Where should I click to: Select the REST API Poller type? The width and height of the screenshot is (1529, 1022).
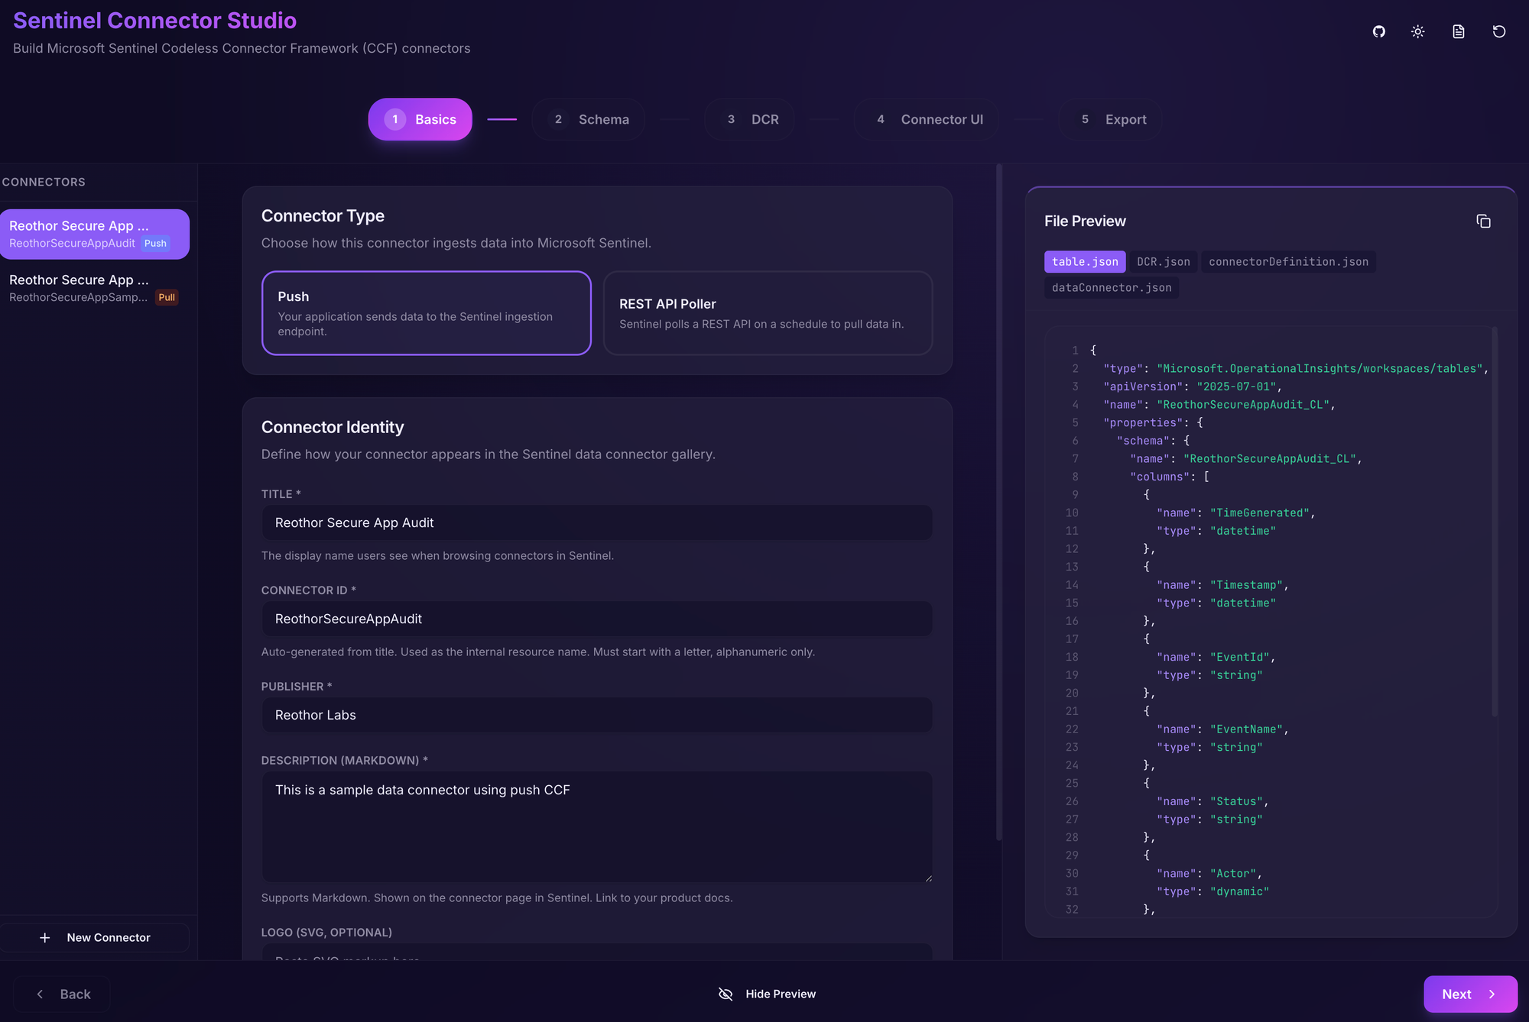(x=768, y=313)
